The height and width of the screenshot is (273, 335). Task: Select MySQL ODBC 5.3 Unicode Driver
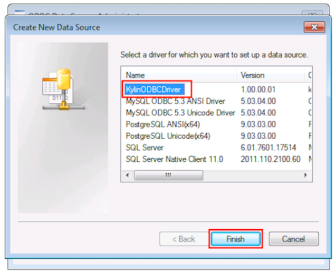(x=180, y=113)
